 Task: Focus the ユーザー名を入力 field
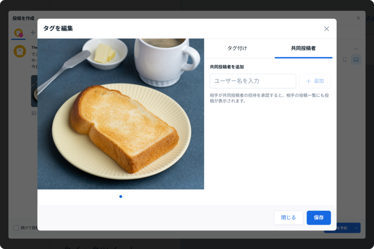tap(253, 81)
